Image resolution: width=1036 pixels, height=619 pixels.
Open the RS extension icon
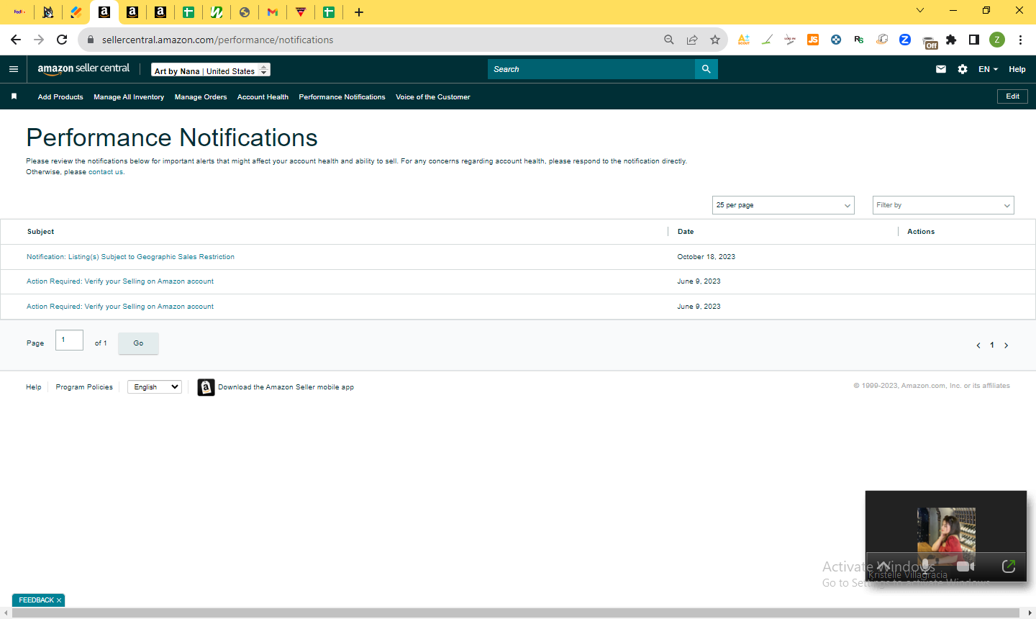[x=859, y=40]
